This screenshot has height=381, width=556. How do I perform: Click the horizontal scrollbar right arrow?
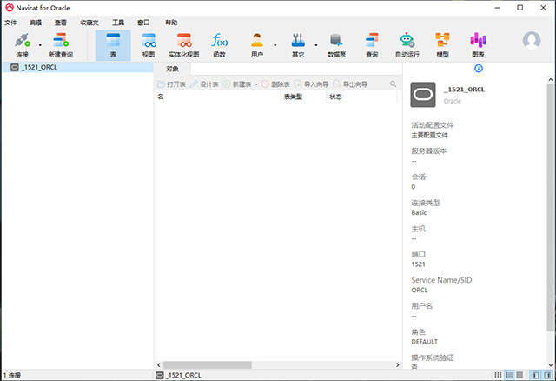point(398,365)
